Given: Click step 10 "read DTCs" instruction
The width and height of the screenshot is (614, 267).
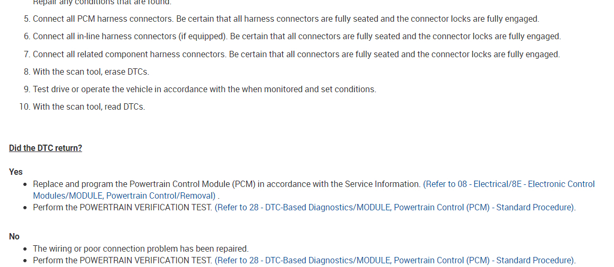Looking at the screenshot, I should pyautogui.click(x=89, y=106).
